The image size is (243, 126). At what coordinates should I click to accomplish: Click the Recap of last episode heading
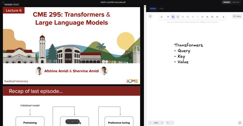(x=36, y=91)
